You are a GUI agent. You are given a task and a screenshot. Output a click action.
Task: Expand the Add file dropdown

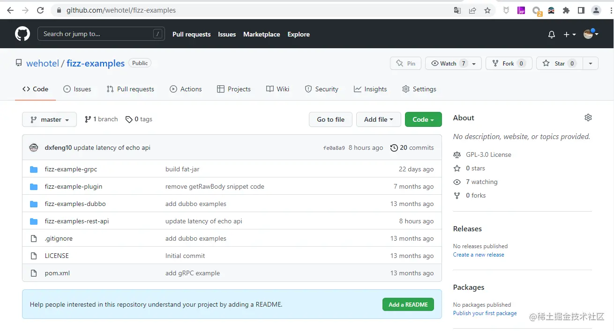coord(378,119)
